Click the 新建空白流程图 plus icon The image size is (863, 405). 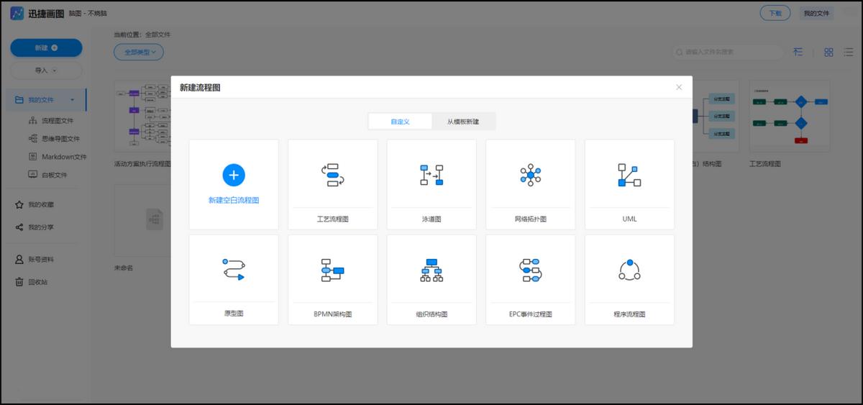click(234, 175)
